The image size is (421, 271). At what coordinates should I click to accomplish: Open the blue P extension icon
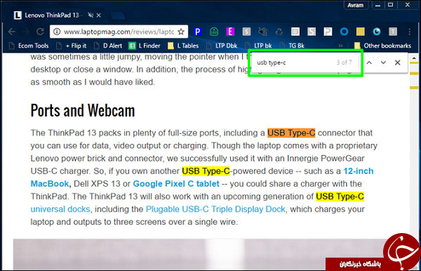pos(198,32)
